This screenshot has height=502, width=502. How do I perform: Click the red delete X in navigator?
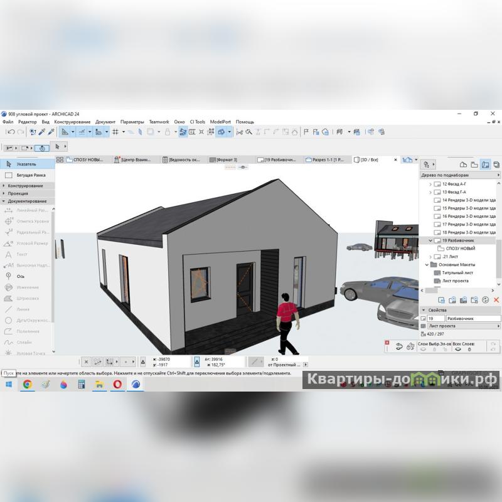point(496,300)
